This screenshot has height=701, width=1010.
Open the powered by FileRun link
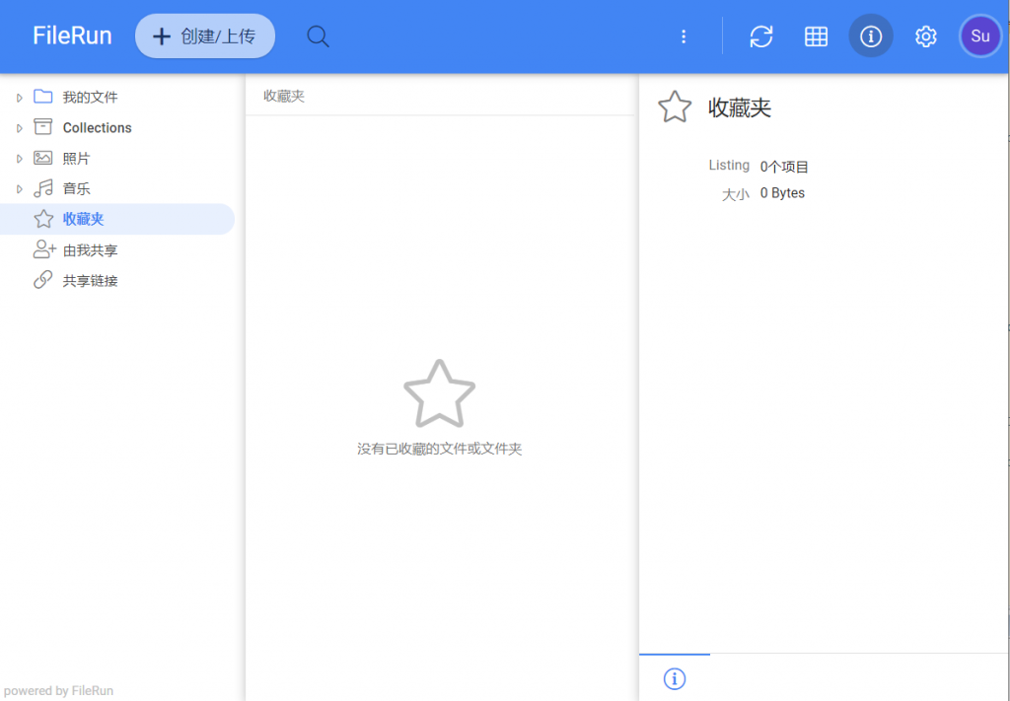[58, 691]
